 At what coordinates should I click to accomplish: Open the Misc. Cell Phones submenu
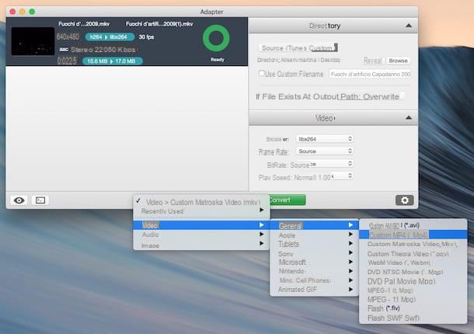click(x=314, y=280)
